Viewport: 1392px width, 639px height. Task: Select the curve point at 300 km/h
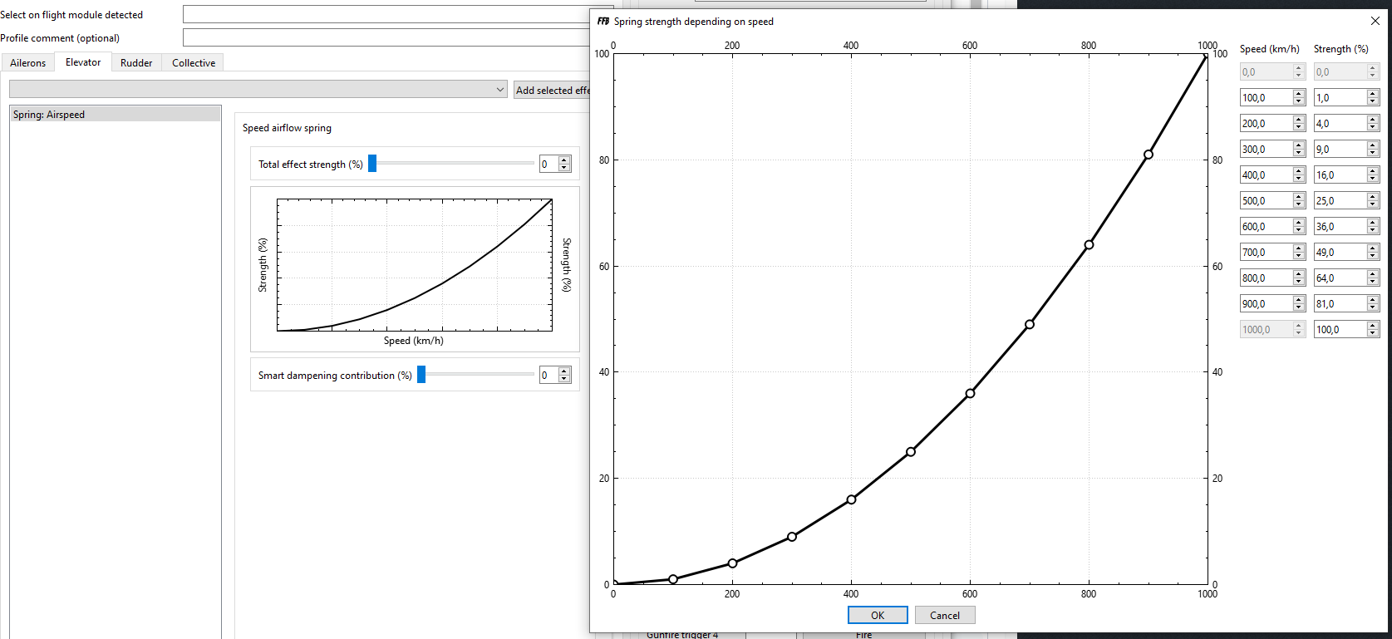[792, 537]
